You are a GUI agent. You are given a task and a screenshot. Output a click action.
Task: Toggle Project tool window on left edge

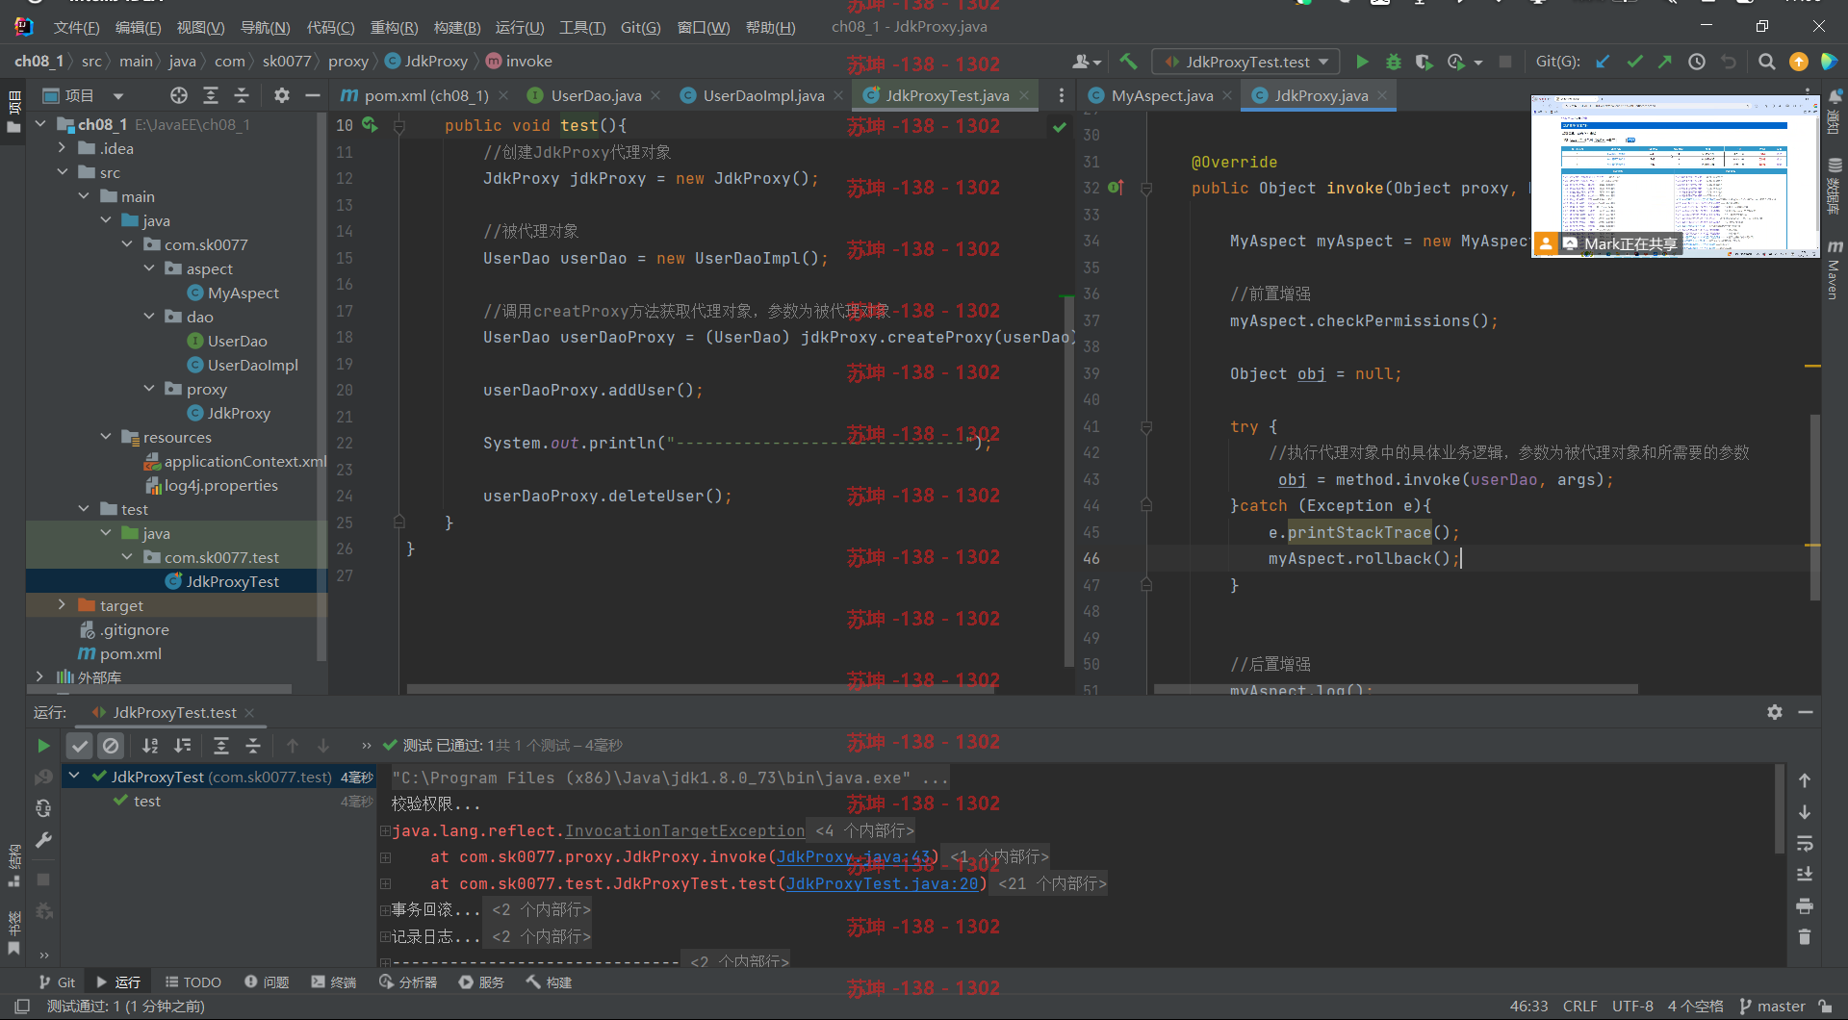[x=13, y=113]
